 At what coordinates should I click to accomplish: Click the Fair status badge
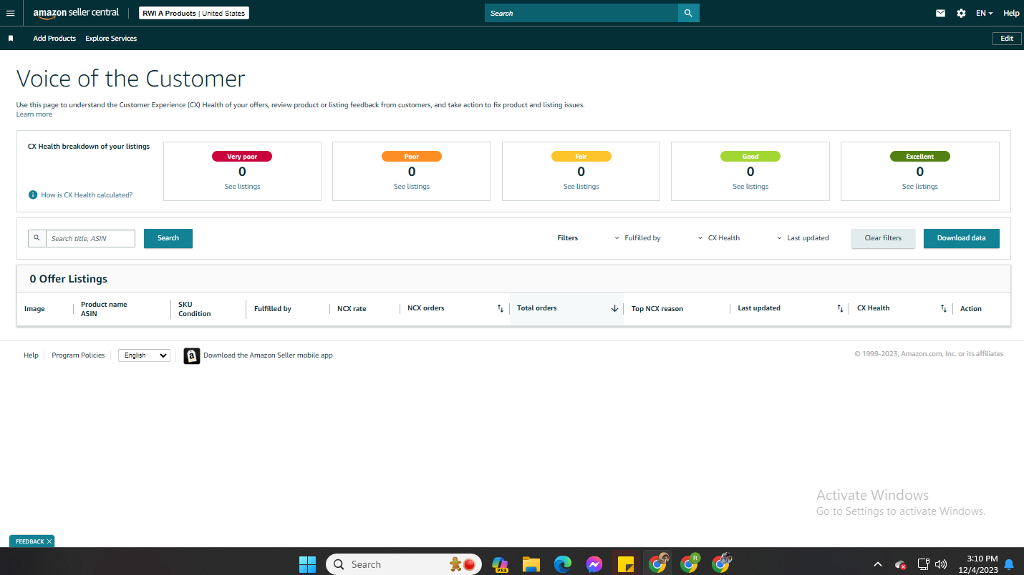pyautogui.click(x=581, y=157)
